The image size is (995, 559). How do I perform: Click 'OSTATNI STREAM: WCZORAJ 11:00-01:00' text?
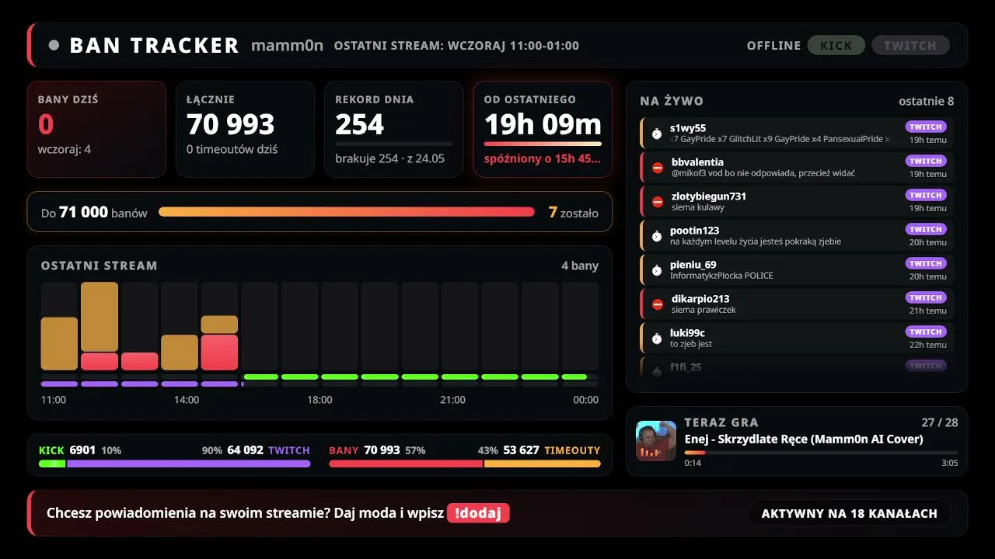(x=456, y=45)
